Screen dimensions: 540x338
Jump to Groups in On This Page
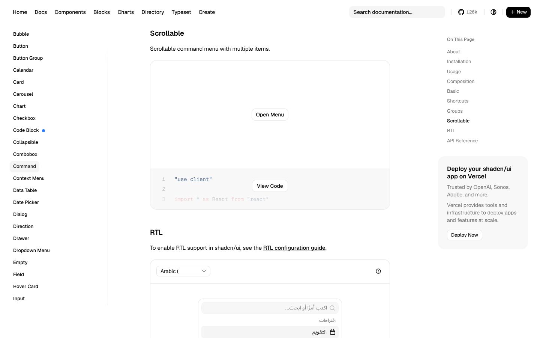click(455, 111)
